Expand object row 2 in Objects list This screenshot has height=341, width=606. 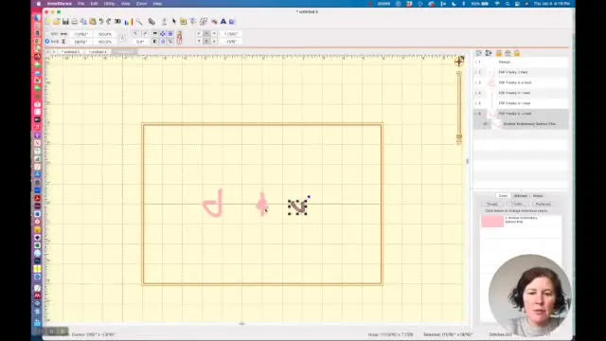(476, 72)
